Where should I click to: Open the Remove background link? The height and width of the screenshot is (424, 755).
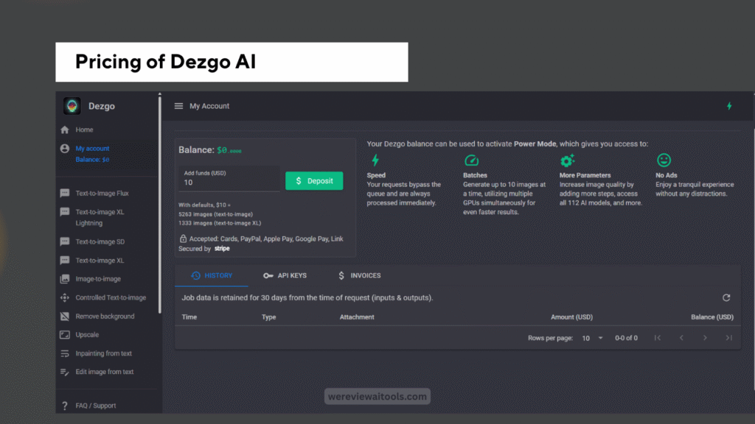105,317
